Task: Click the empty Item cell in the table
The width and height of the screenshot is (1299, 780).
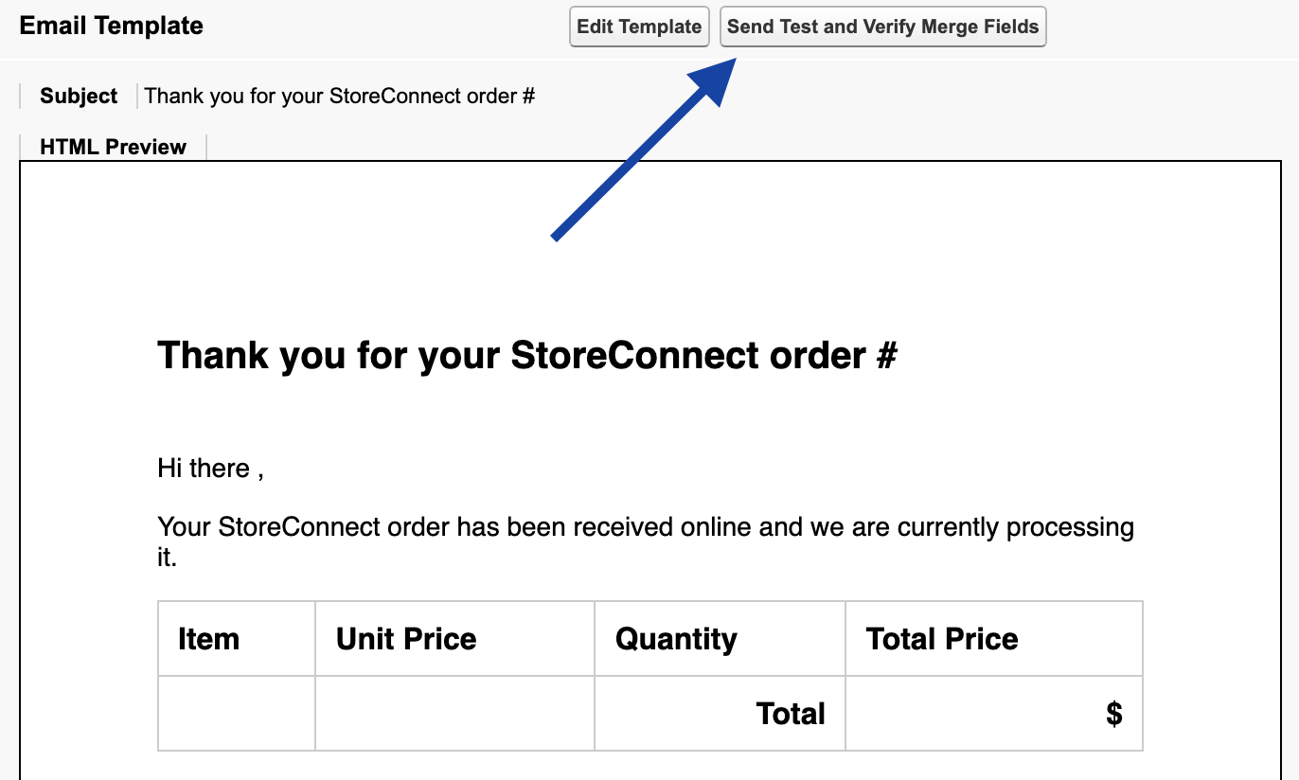Action: tap(236, 713)
